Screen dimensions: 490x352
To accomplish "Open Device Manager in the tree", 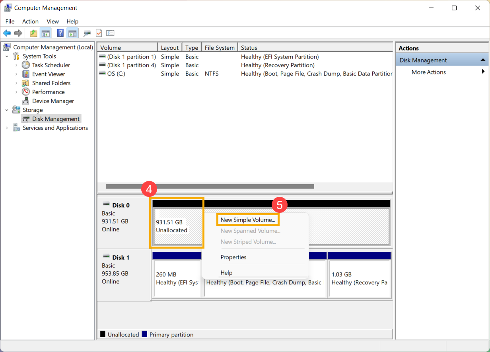I will (53, 101).
